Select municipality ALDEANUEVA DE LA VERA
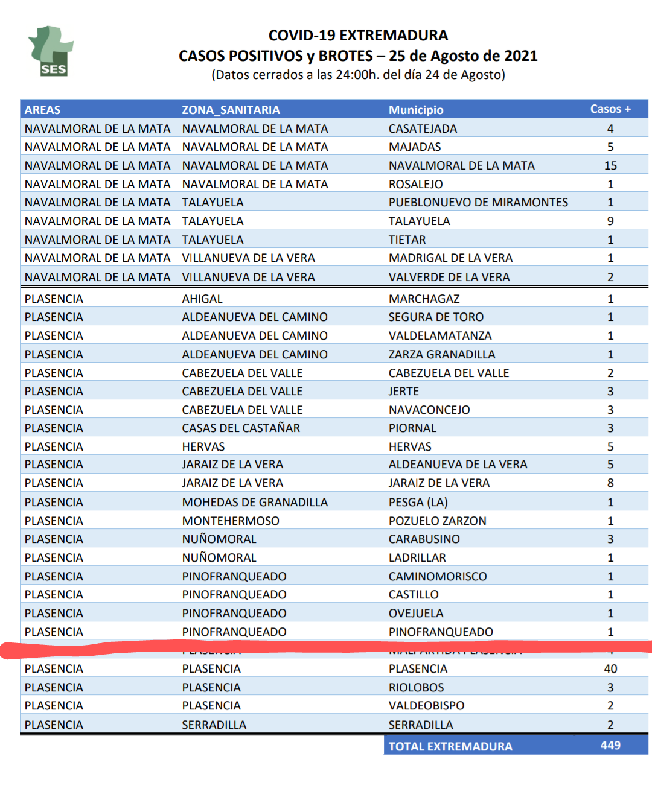Screen dimensions: 652x809 point(458,464)
